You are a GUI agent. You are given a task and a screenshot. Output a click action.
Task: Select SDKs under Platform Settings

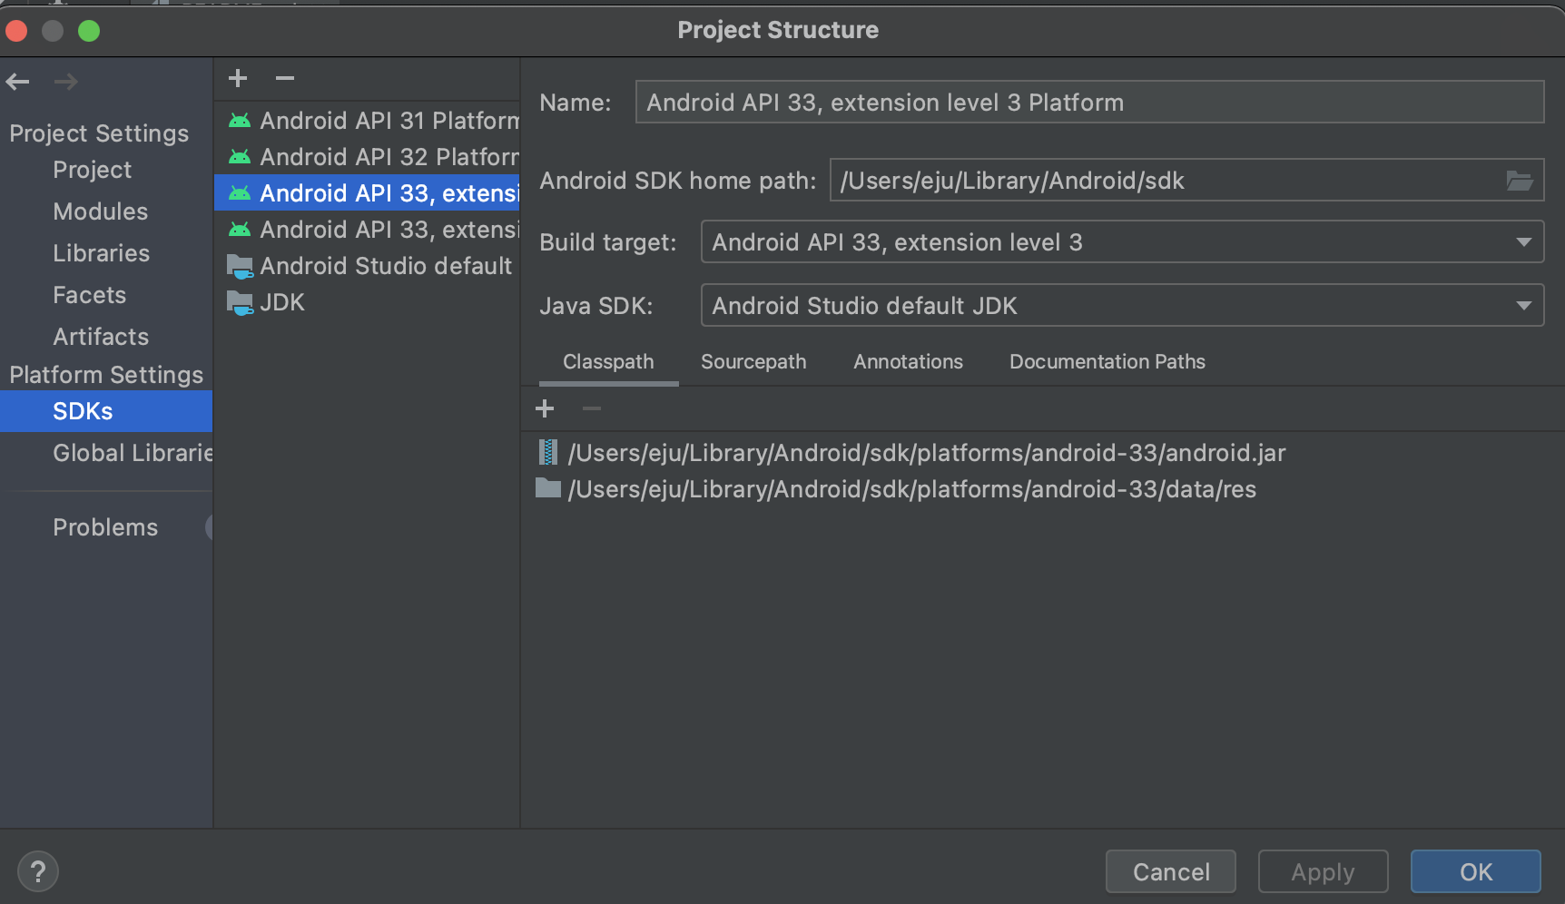106,411
